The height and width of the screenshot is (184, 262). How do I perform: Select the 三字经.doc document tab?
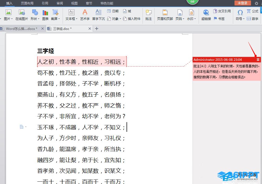pyautogui.click(x=62, y=29)
